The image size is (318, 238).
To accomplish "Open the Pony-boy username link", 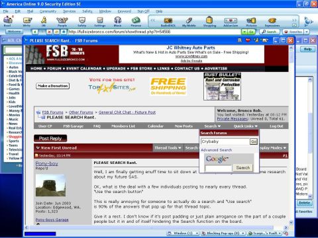I will (x=47, y=163).
